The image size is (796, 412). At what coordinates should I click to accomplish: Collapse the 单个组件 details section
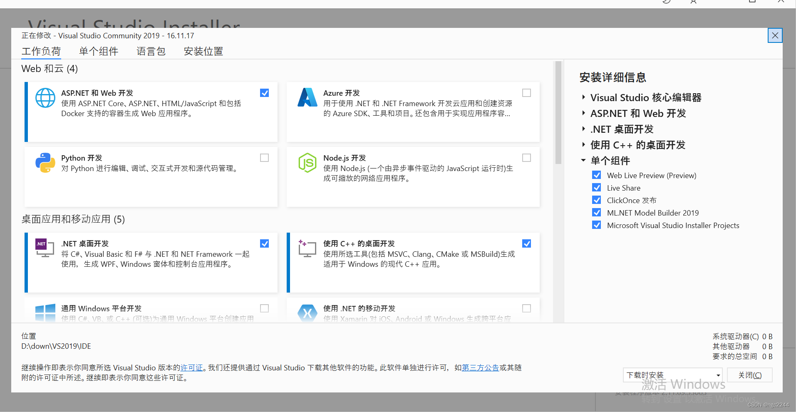coord(583,161)
